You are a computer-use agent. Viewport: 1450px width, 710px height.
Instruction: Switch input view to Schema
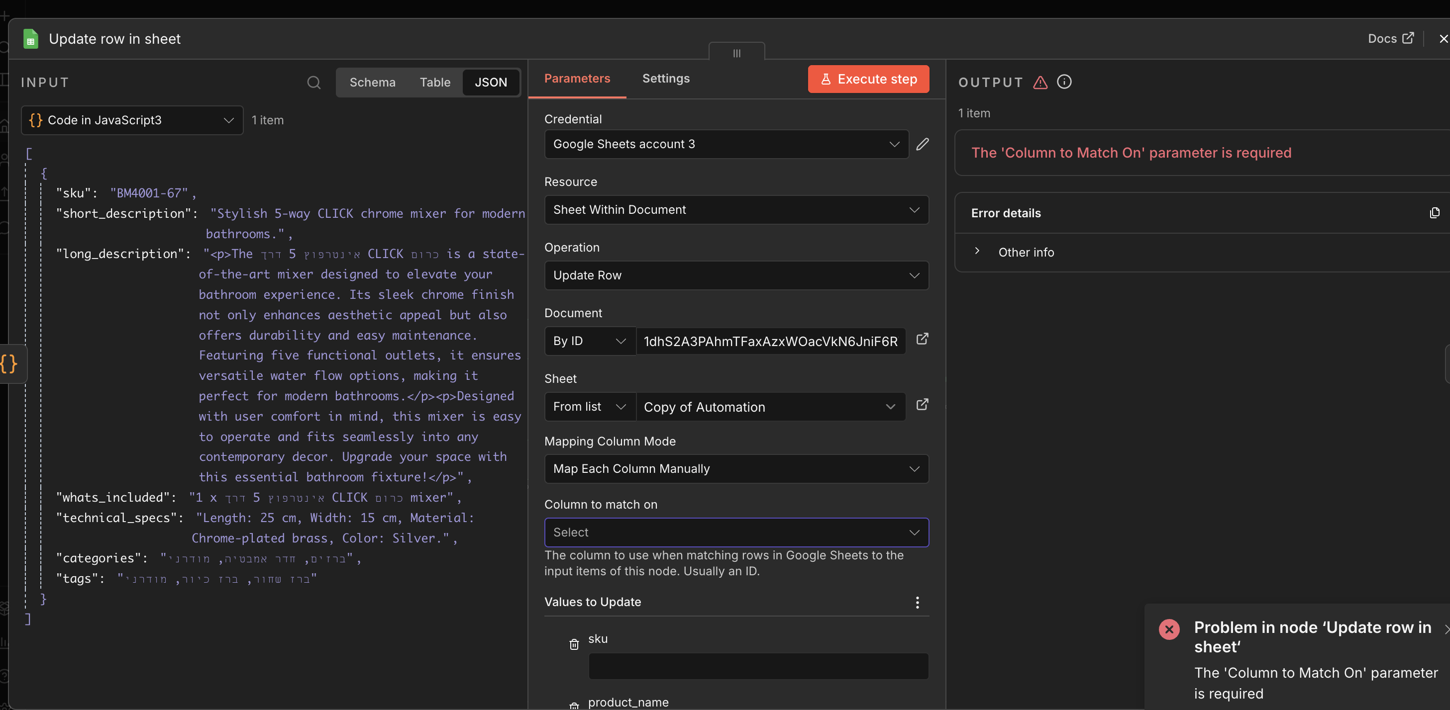coord(372,83)
